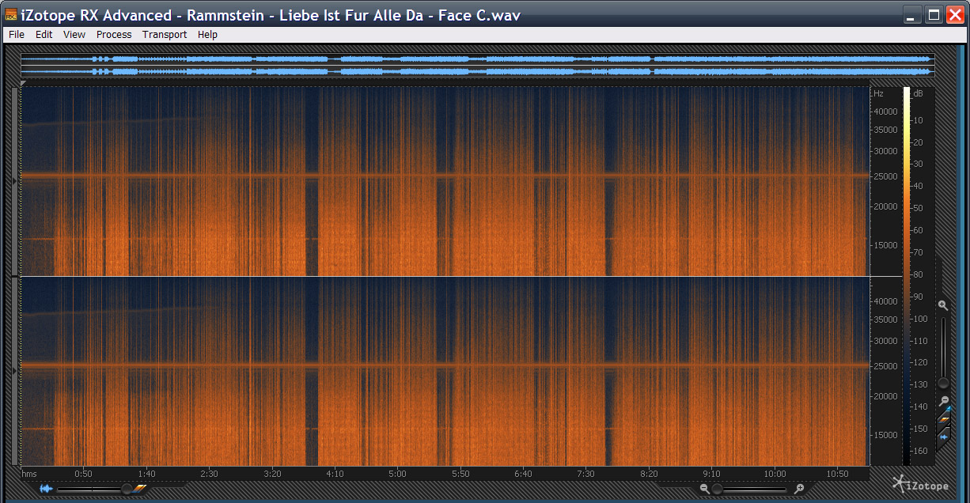Viewport: 970px width, 503px height.
Task: Click the vertical zoom in magnifier
Action: (x=942, y=305)
